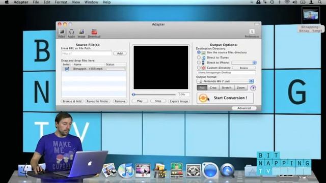Click the Add button next to URL field
Viewport: 326px width, 183px height.
point(120,53)
